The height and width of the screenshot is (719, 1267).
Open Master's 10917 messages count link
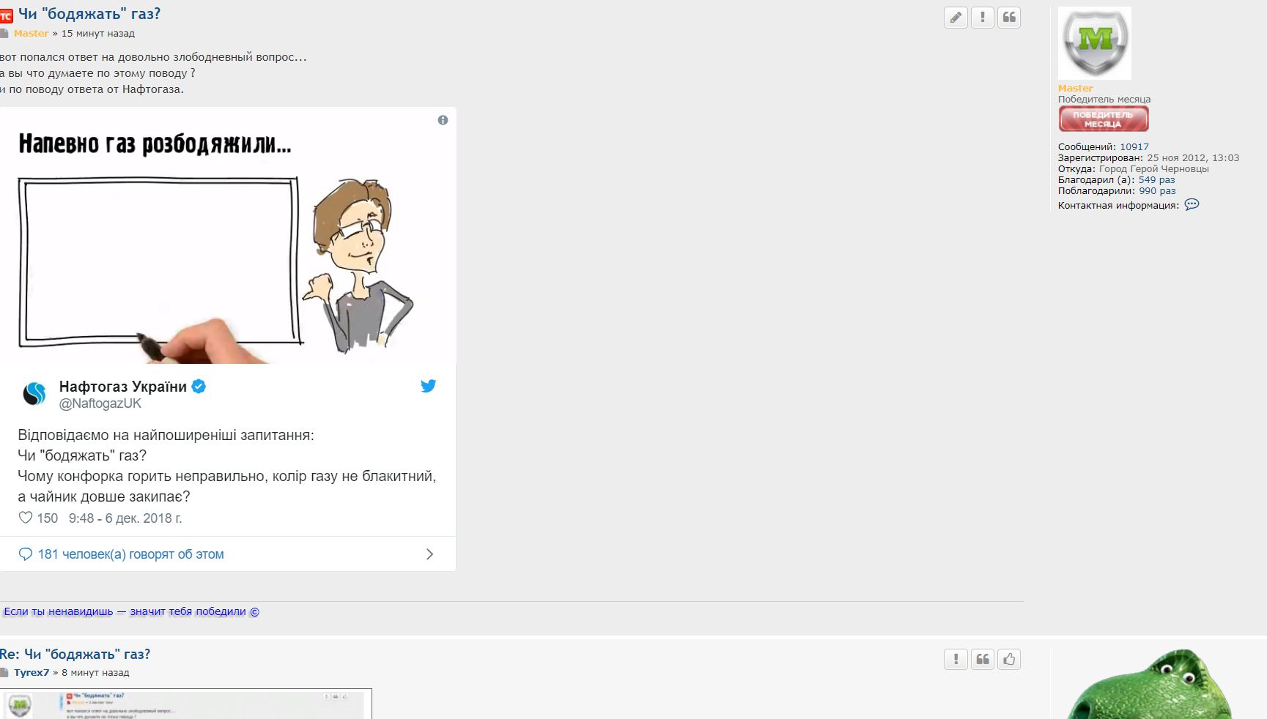click(x=1134, y=147)
